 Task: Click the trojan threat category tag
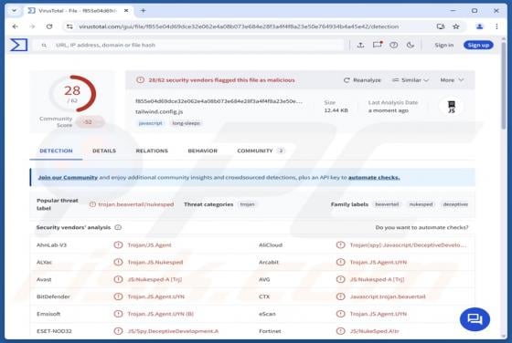click(247, 204)
